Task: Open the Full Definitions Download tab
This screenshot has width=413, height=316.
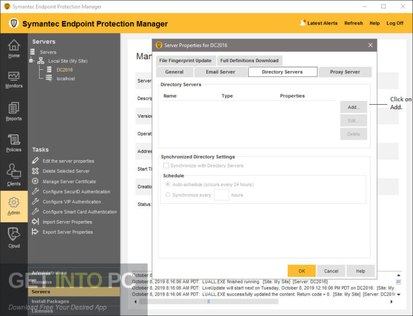Action: (x=249, y=61)
